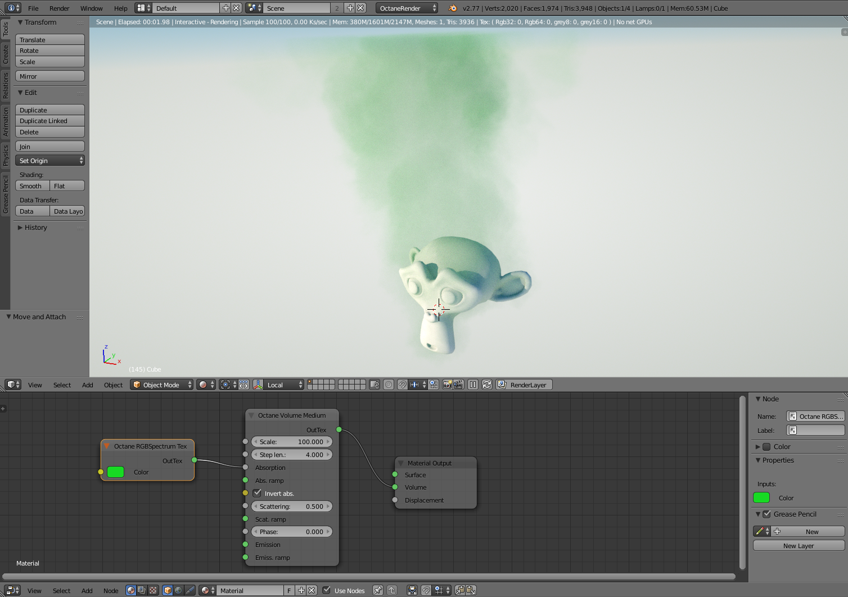Click the green color swatch in the RGBSpectrum node
The width and height of the screenshot is (848, 597).
click(x=115, y=472)
